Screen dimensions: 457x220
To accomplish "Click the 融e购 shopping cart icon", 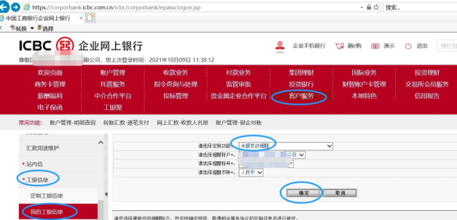I will click(339, 46).
